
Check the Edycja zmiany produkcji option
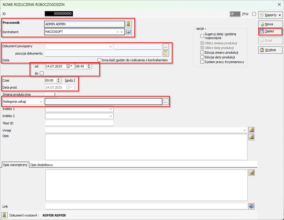tap(202, 53)
